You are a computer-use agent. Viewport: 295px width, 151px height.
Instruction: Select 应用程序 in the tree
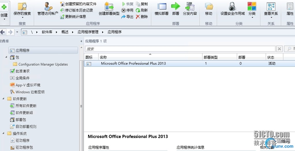[x=43, y=50]
